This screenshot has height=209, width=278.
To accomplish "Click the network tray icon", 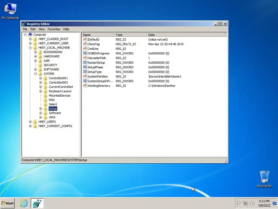I will coord(245,203).
